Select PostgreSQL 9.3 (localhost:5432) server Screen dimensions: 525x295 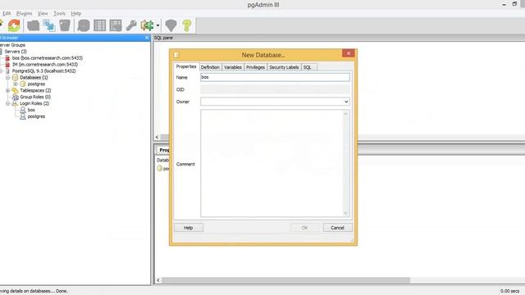(x=43, y=71)
